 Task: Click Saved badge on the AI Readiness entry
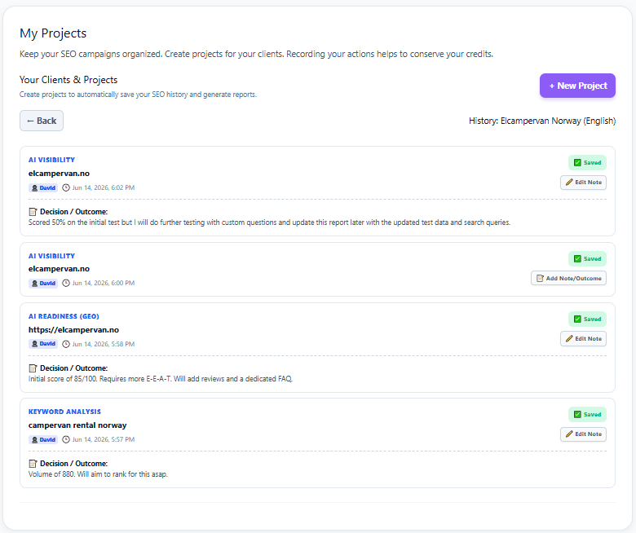point(587,319)
